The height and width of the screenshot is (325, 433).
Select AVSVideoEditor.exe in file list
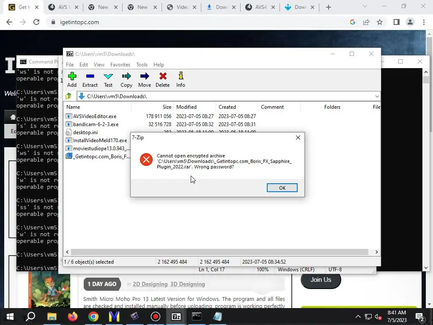[95, 116]
